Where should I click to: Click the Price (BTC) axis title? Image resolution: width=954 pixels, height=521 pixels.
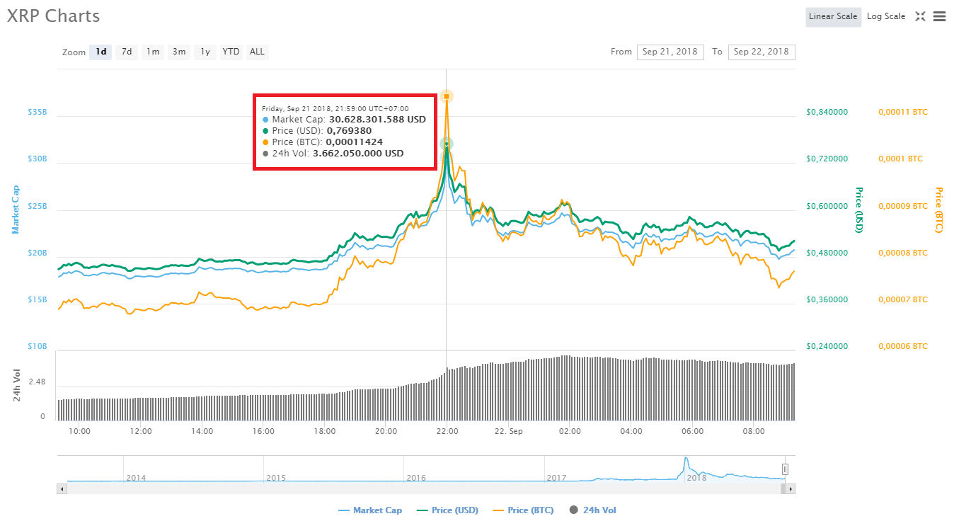pos(938,210)
